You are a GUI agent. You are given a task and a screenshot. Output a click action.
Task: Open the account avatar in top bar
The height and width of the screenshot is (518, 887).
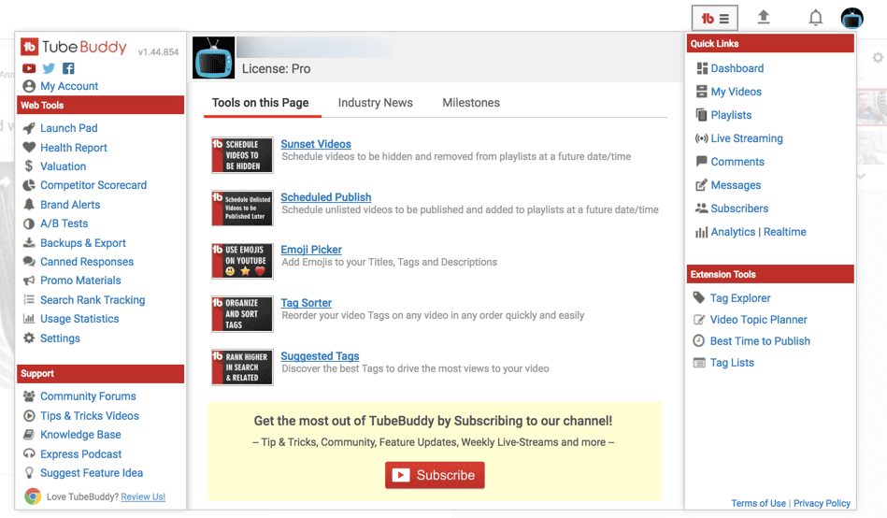[x=851, y=18]
